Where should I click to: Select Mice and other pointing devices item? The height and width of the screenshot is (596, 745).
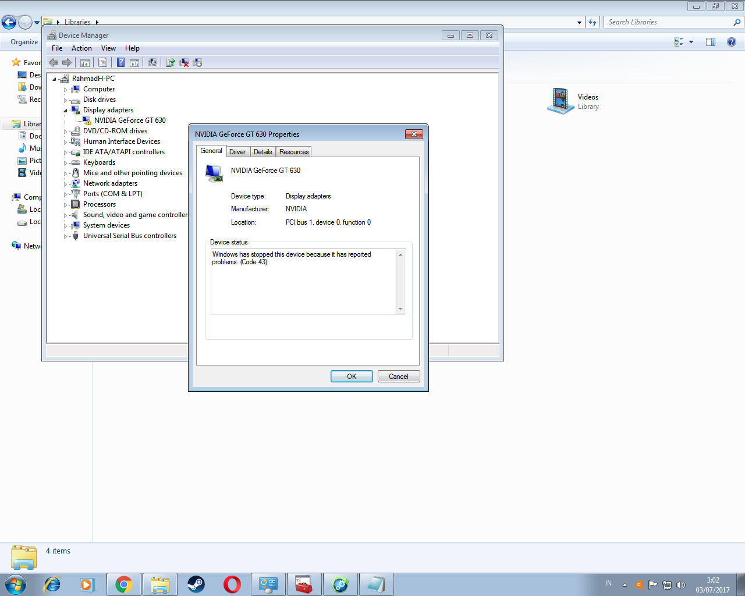click(132, 173)
